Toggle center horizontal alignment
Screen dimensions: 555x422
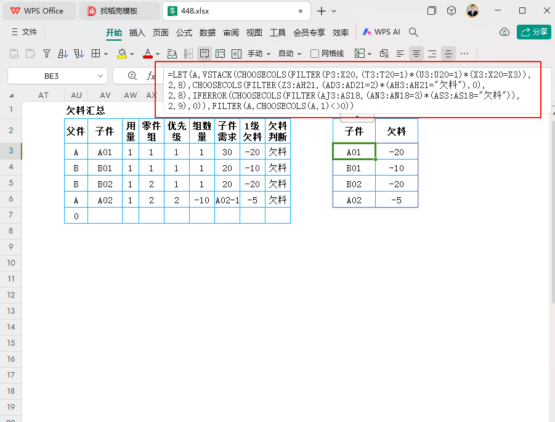tap(416, 54)
